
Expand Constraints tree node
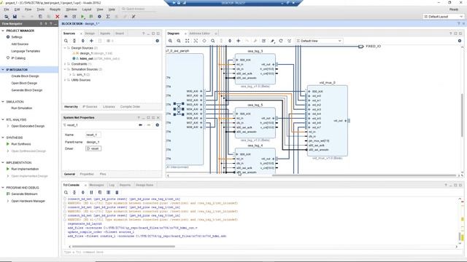pyautogui.click(x=65, y=64)
